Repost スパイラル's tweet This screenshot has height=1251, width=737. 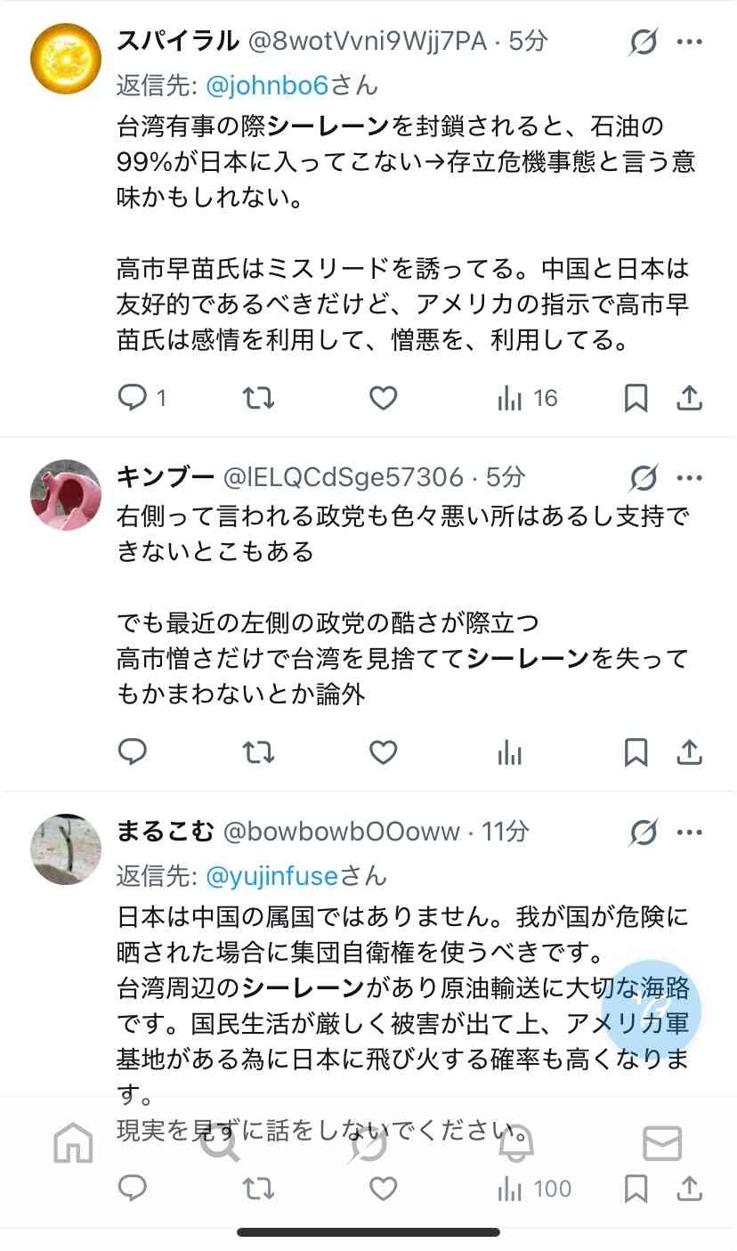[x=259, y=398]
